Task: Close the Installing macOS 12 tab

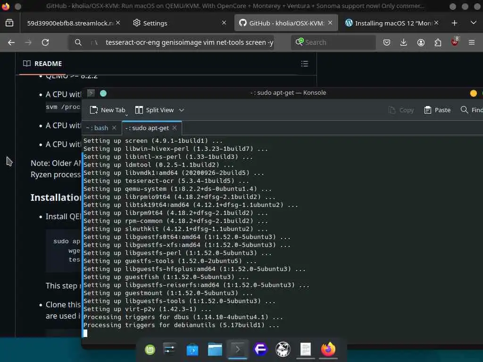Action: tap(436, 23)
